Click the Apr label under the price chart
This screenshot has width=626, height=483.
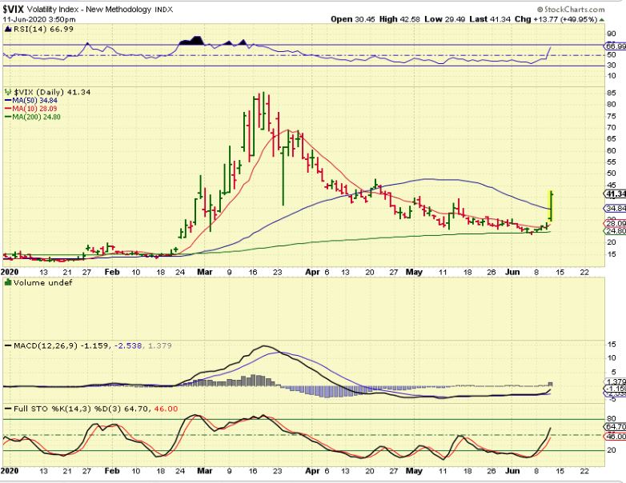(312, 272)
